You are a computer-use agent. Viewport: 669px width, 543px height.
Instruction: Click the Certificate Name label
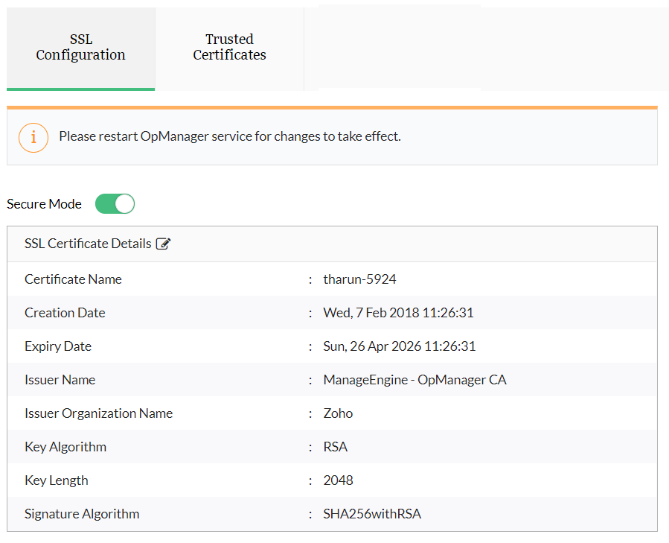[73, 279]
